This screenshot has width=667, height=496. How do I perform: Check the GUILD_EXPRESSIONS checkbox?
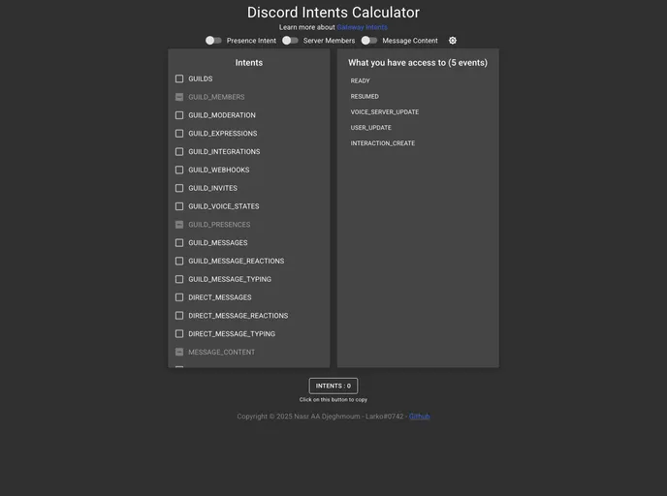(x=179, y=134)
